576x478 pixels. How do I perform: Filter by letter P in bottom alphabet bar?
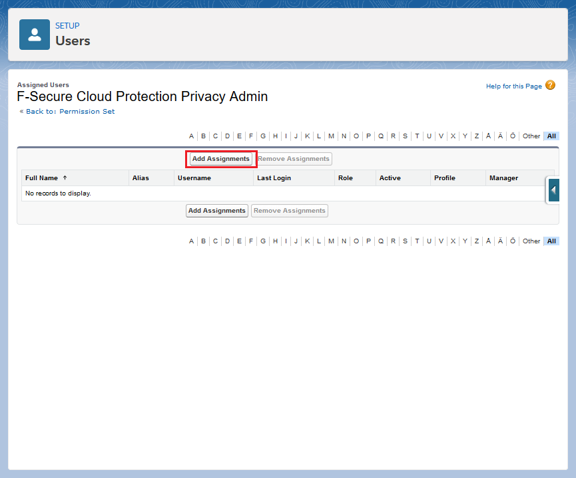368,241
